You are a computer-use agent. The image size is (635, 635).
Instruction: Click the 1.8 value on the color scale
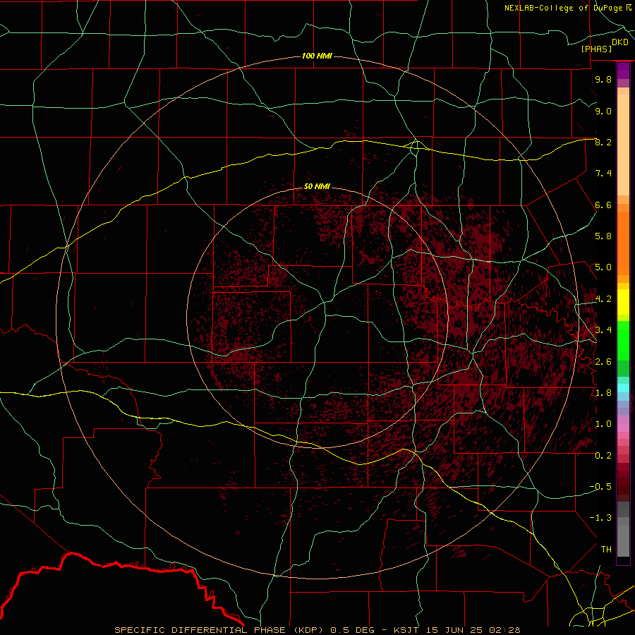pos(603,393)
